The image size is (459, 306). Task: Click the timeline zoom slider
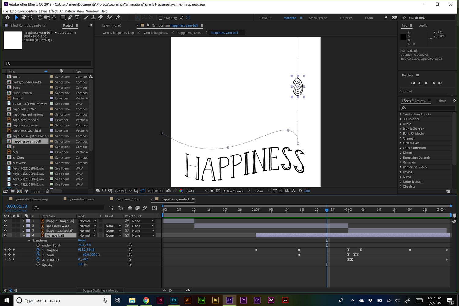click(x=170, y=290)
